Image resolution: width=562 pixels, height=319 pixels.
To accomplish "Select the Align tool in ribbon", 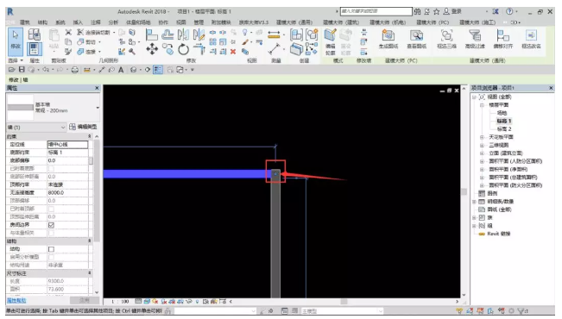I will (x=151, y=34).
